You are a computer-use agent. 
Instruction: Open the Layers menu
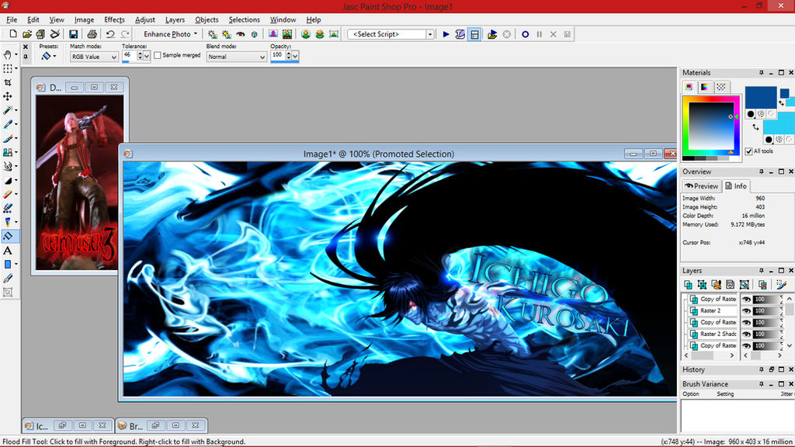pyautogui.click(x=175, y=19)
